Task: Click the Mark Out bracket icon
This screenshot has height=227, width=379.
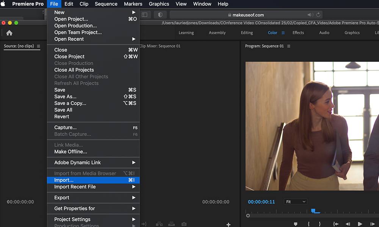Action: pyautogui.click(x=320, y=224)
